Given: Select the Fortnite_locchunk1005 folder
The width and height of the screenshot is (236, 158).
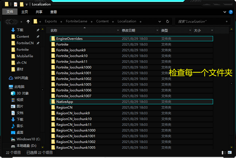Looking at the screenshot, I should [x=131, y=85].
